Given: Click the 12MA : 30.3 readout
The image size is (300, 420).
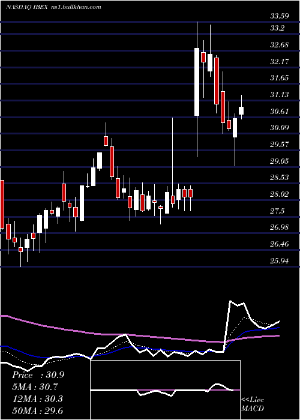Looking at the screenshot, I should coord(37,398).
